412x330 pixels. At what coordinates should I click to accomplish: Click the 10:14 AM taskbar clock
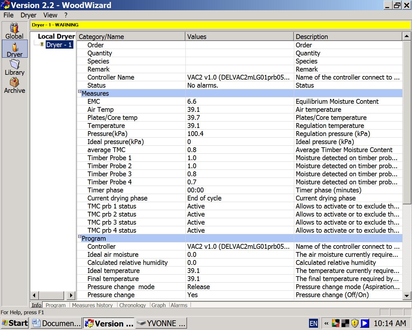tap(390, 323)
